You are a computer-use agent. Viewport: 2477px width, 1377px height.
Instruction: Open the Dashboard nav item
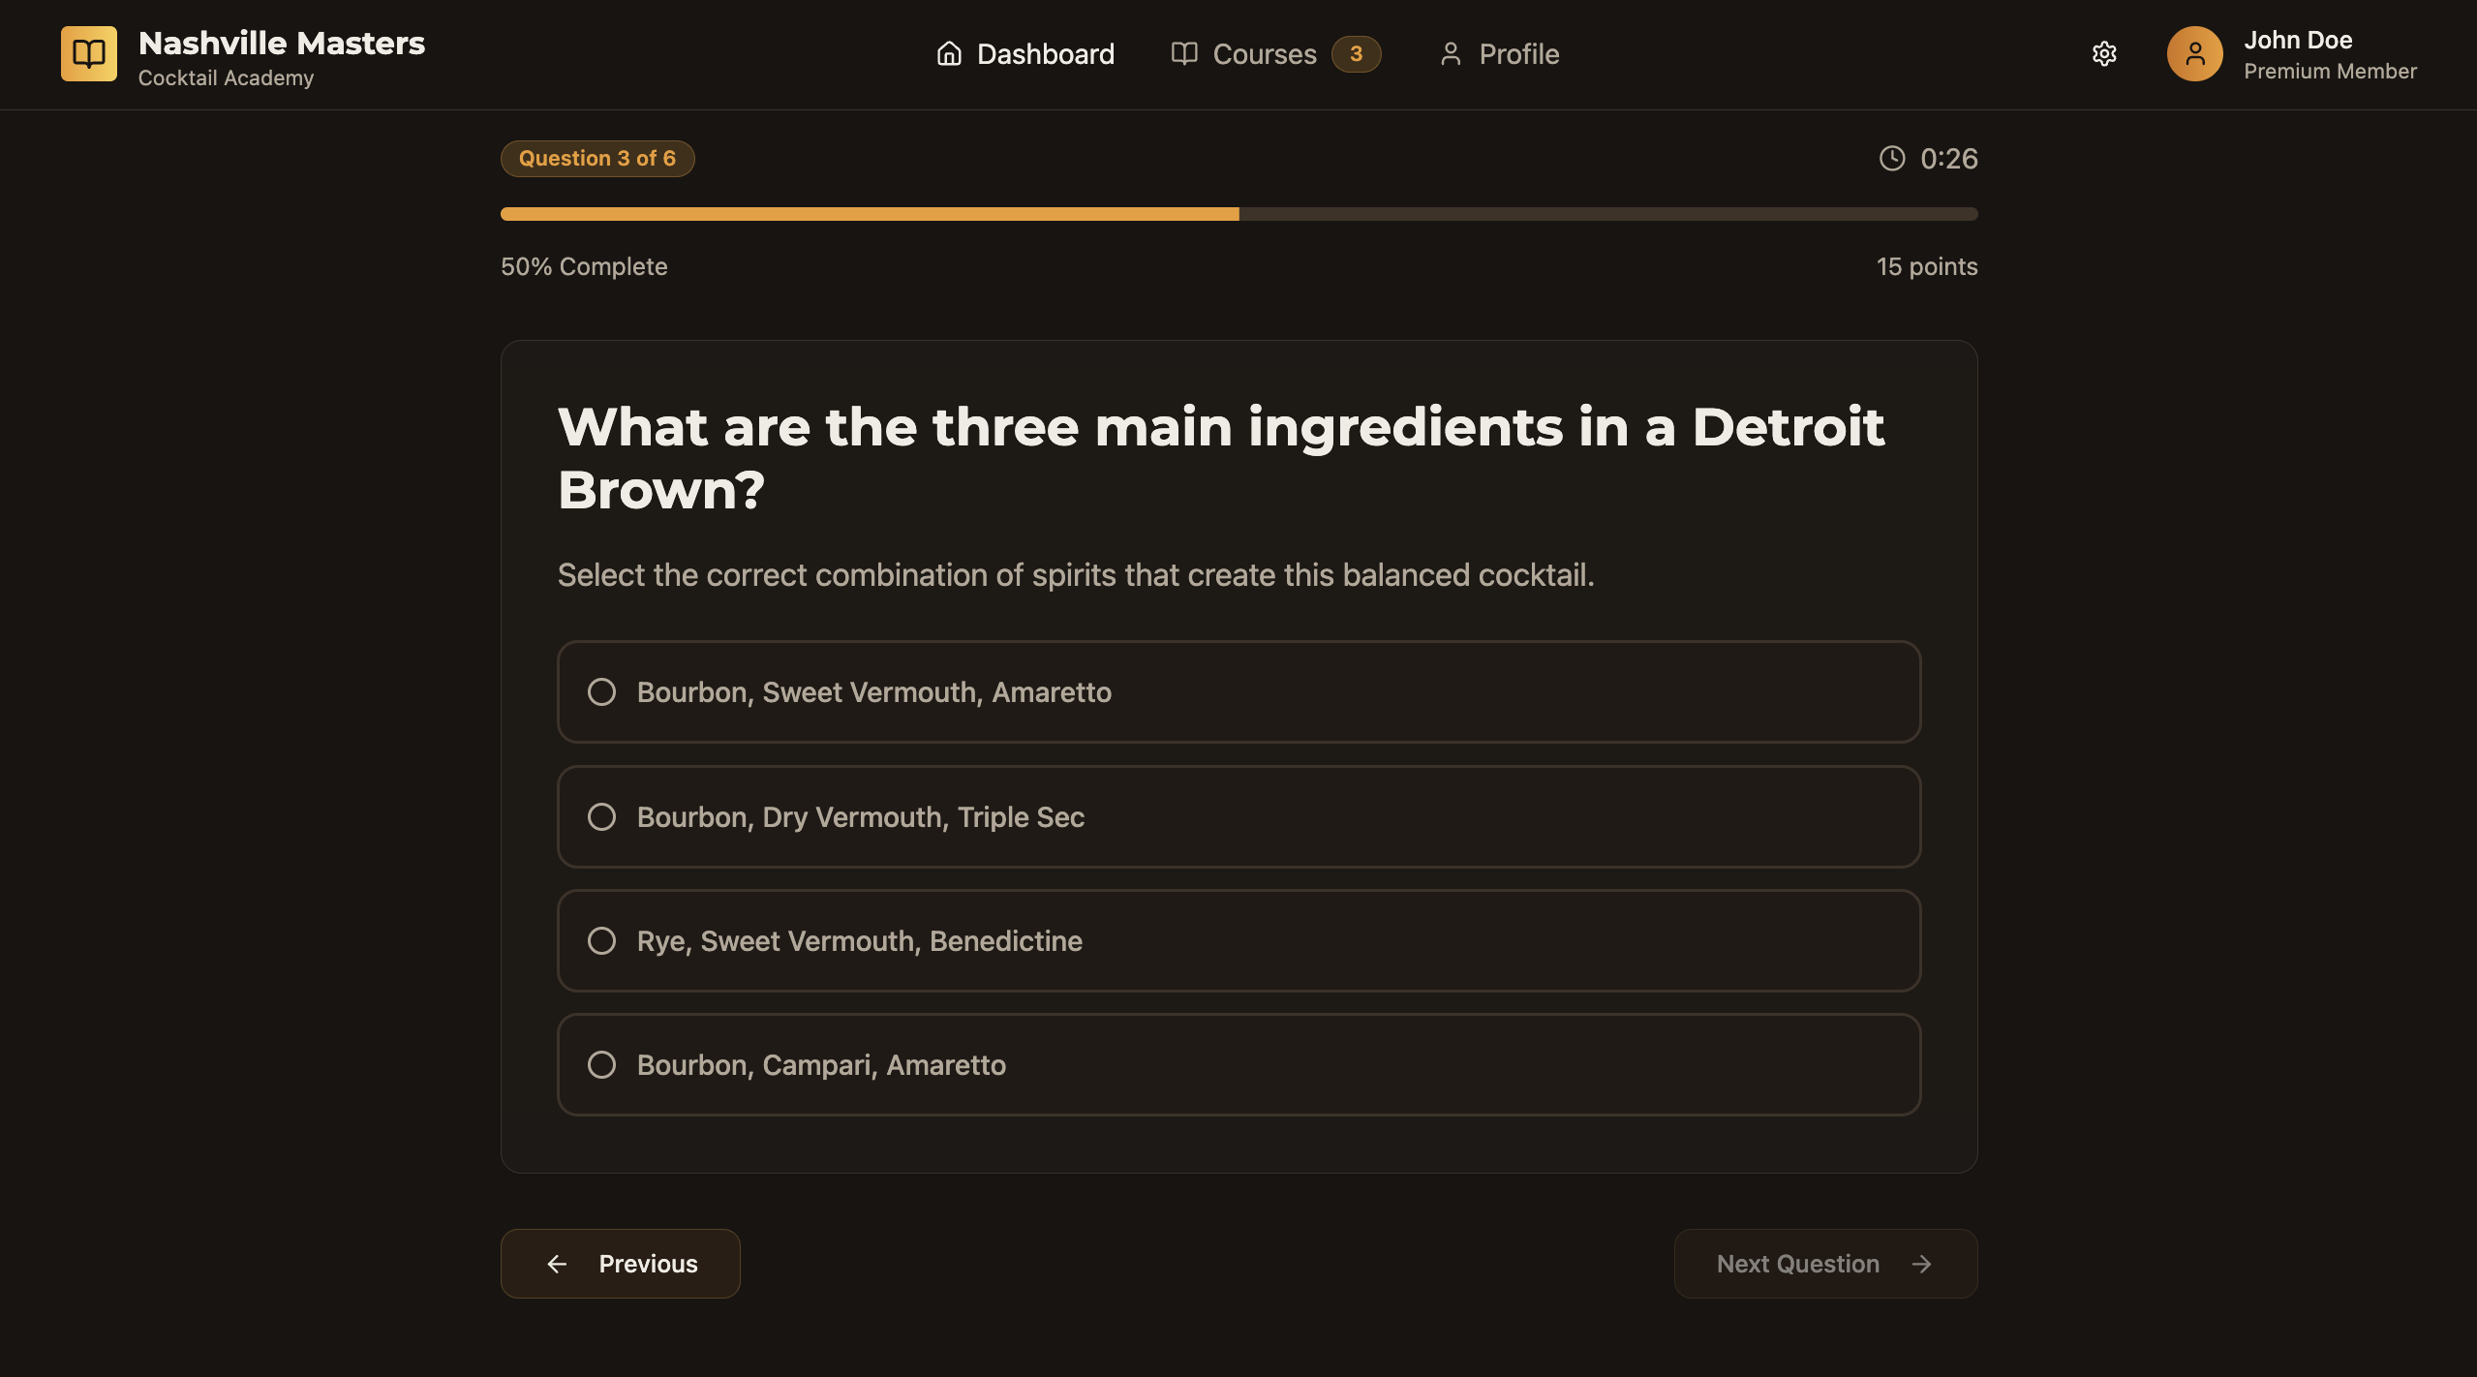1025,54
